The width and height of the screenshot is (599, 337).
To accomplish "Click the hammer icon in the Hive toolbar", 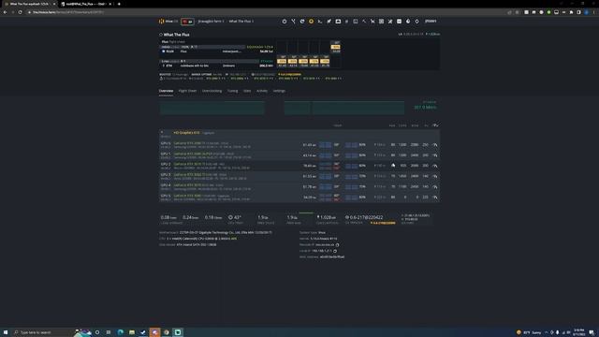I will click(364, 22).
